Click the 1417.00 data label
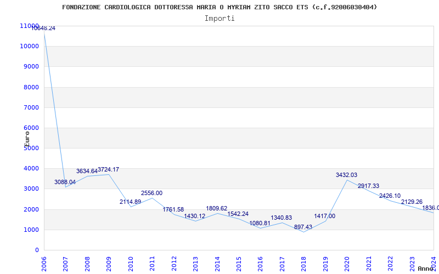 pos(325,216)
